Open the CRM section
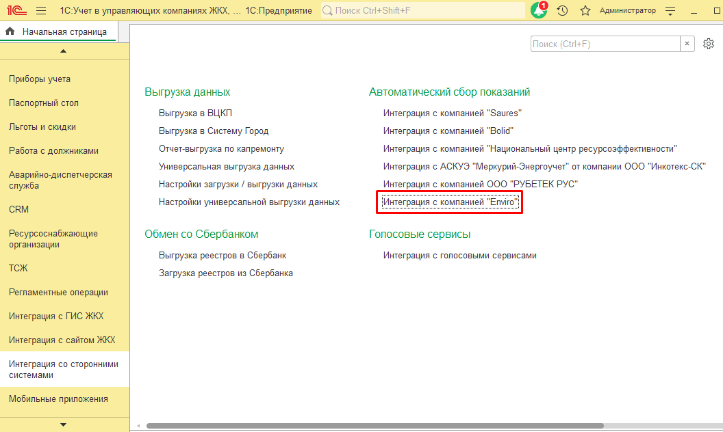Viewport: 723px width, 432px height. 19,209
